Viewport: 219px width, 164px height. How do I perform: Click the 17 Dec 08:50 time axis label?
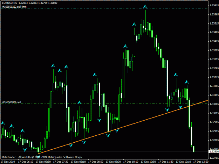[96, 162]
